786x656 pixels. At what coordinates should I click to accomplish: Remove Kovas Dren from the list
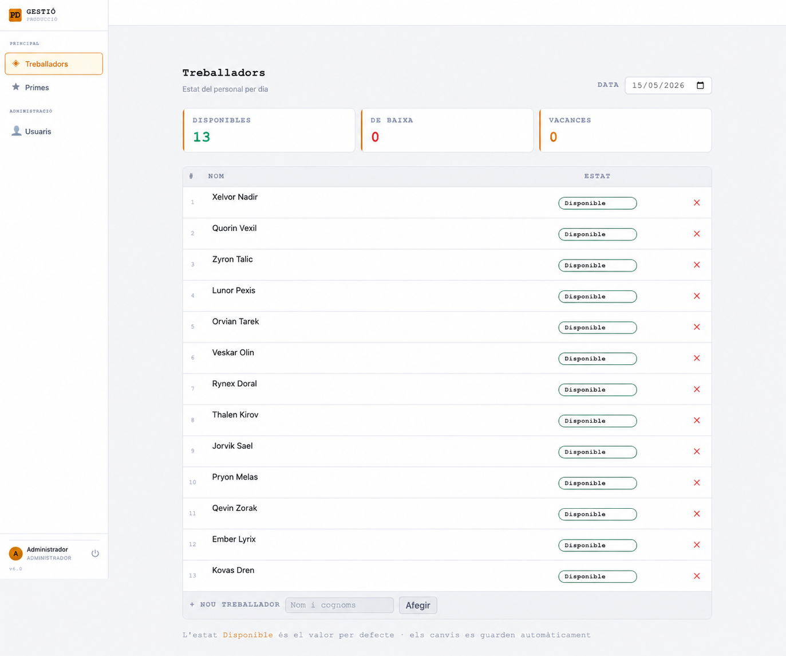pyautogui.click(x=697, y=576)
